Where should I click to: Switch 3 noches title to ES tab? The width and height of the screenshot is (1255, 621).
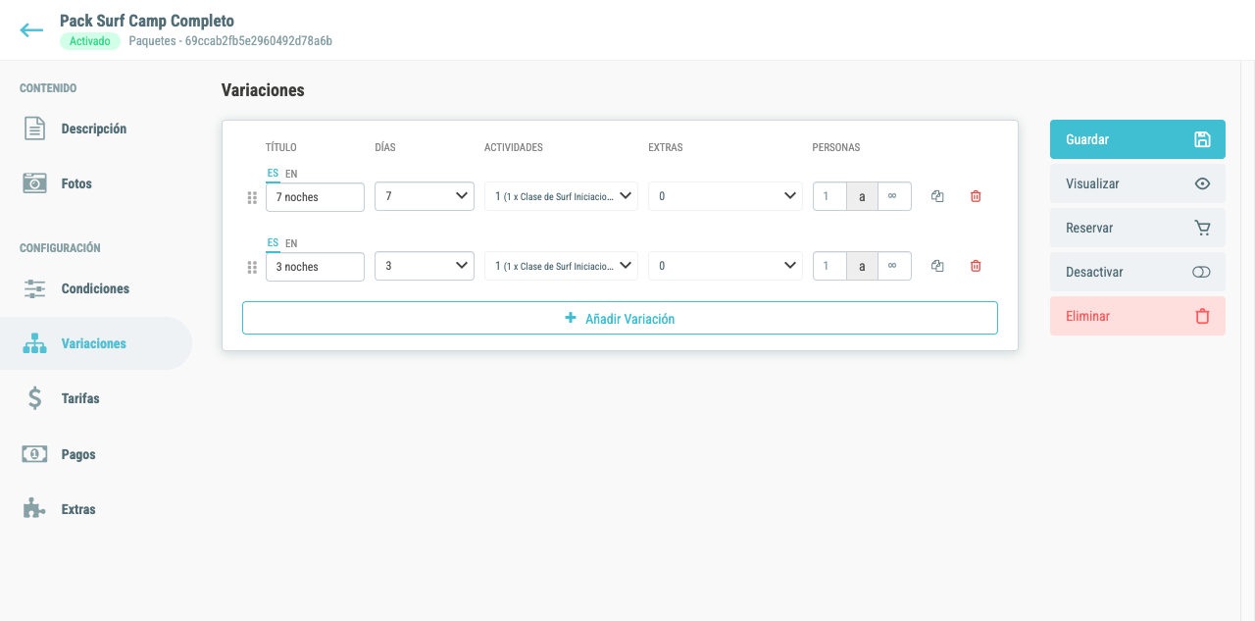273,243
